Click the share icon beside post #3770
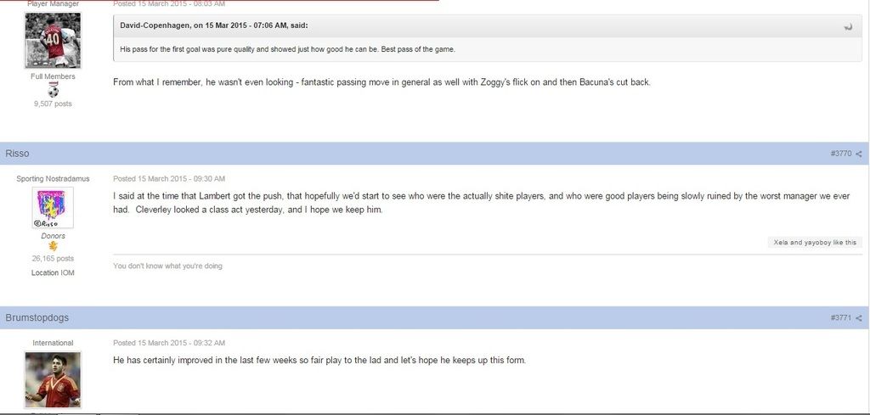870x415 pixels. (x=858, y=154)
